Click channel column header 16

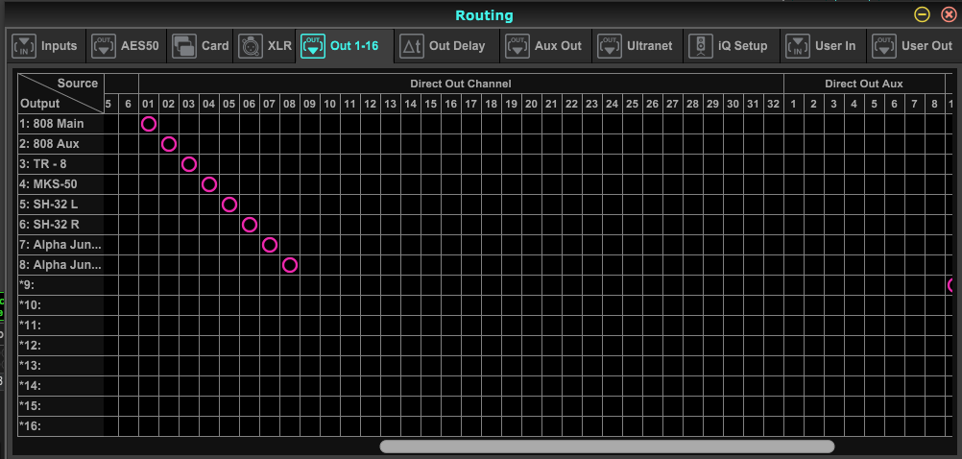point(451,104)
